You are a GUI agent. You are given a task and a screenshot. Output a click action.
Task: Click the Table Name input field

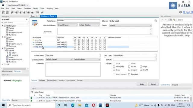pyautogui.click(x=78, y=21)
